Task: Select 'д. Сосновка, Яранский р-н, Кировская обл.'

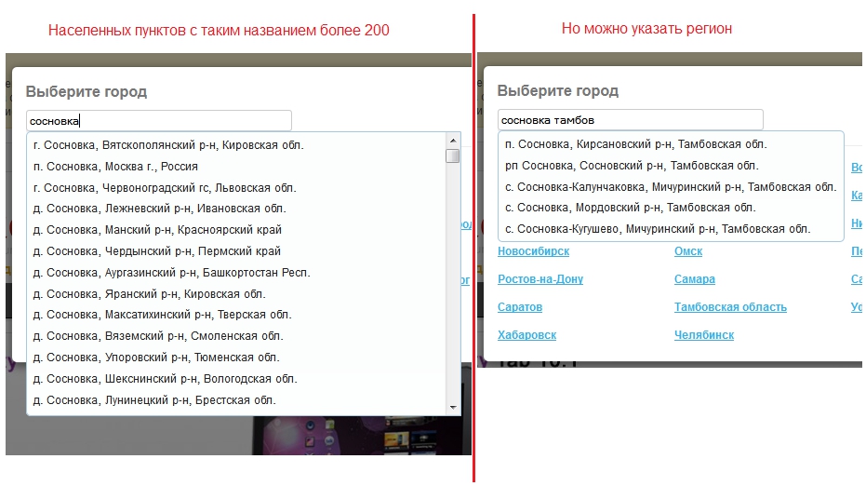Action: [149, 293]
